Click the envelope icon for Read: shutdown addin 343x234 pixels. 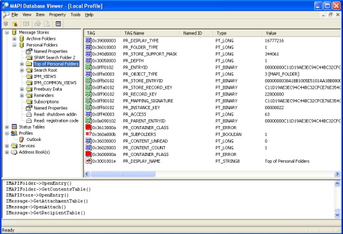[x=29, y=114]
